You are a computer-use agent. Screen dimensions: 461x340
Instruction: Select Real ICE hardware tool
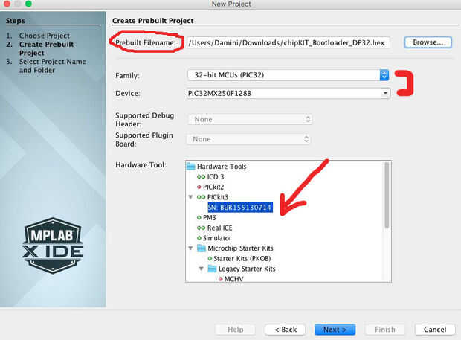point(219,228)
